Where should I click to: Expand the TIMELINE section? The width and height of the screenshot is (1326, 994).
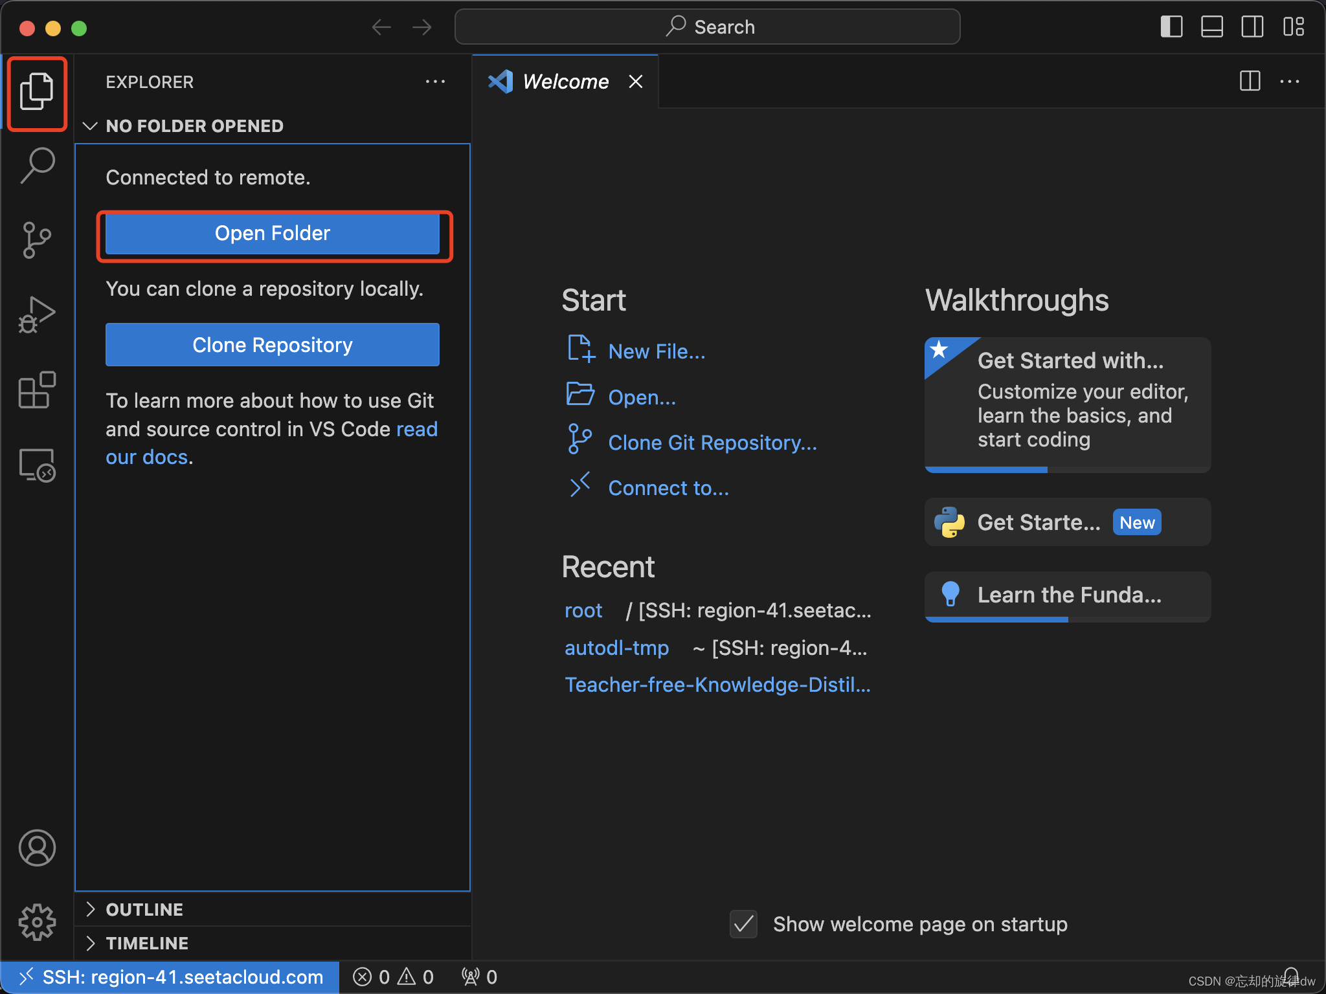146,944
